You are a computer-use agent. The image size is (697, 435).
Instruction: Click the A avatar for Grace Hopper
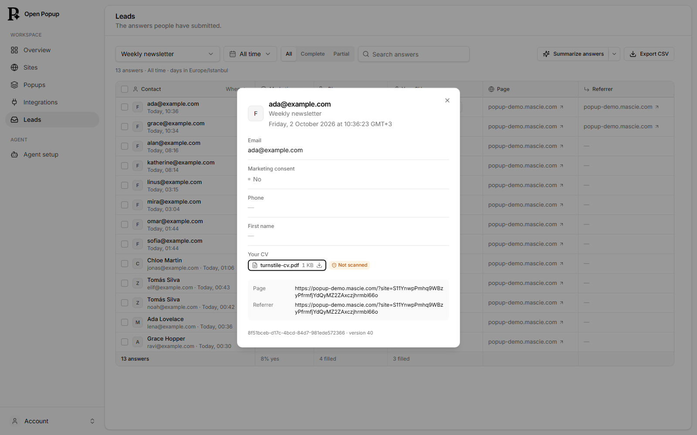click(x=138, y=342)
